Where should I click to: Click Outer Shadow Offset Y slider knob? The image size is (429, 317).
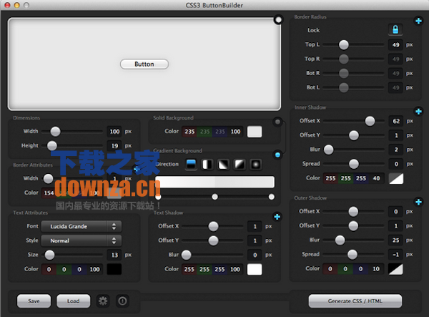[353, 225]
